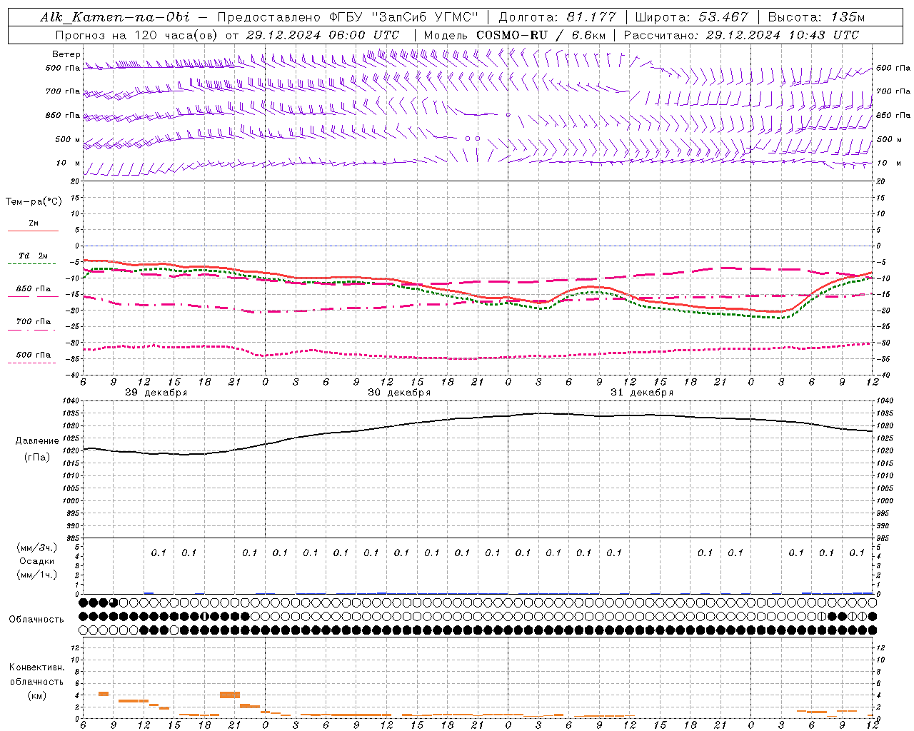Image resolution: width=914 pixels, height=731 pixels.
Task: Click the latitude value Широта: 53.467
Action: tap(691, 17)
